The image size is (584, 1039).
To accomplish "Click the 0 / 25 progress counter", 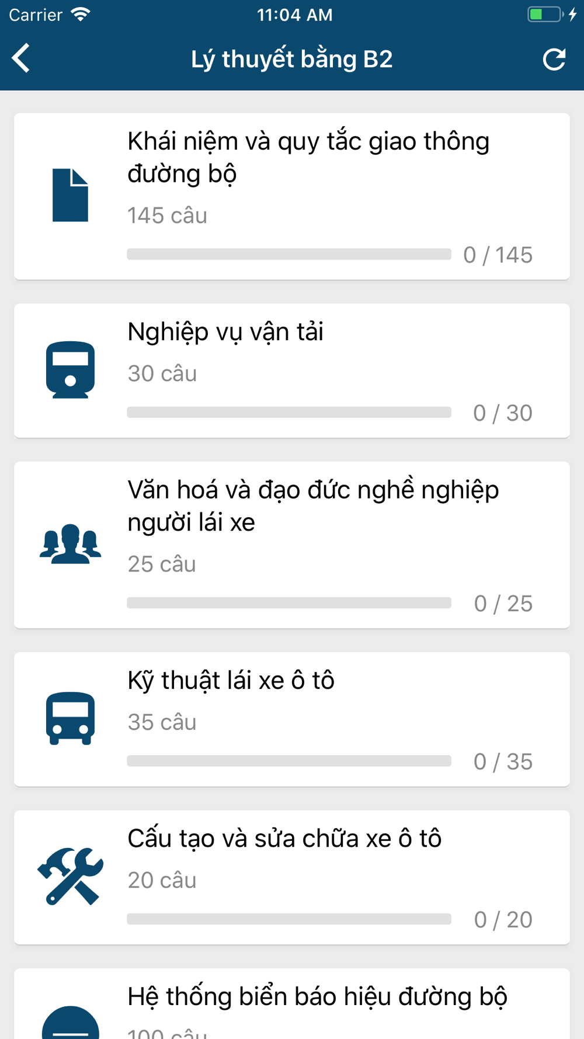I will tap(503, 604).
